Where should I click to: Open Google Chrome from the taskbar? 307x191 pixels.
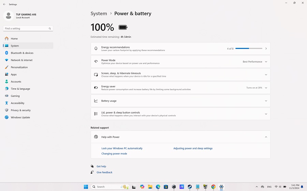(x=213, y=187)
